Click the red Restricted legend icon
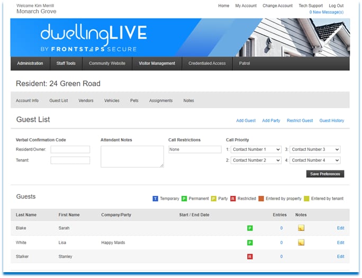362x278 pixels. tap(233, 199)
